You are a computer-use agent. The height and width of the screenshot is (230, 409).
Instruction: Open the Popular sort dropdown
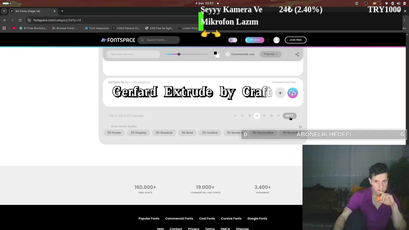(x=270, y=54)
